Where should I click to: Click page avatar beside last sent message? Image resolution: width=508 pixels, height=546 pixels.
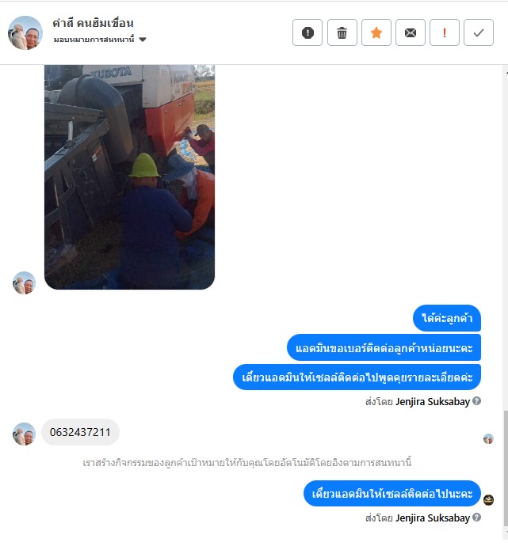tap(488, 500)
